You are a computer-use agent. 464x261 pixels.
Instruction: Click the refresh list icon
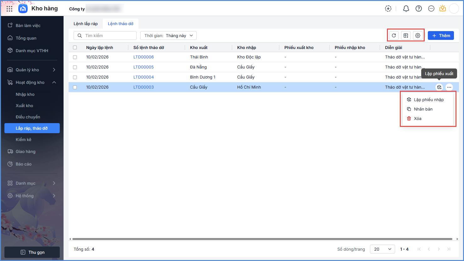coord(394,35)
